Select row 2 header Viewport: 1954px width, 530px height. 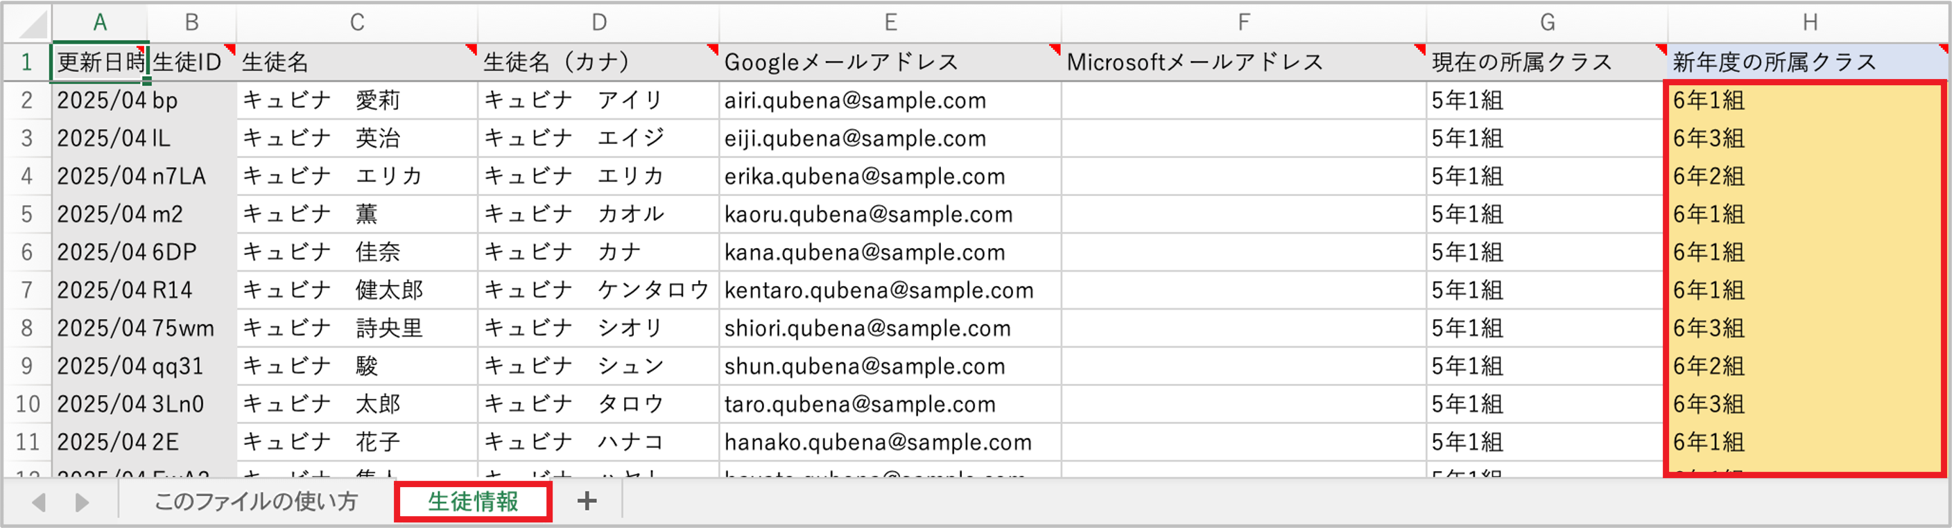[27, 100]
